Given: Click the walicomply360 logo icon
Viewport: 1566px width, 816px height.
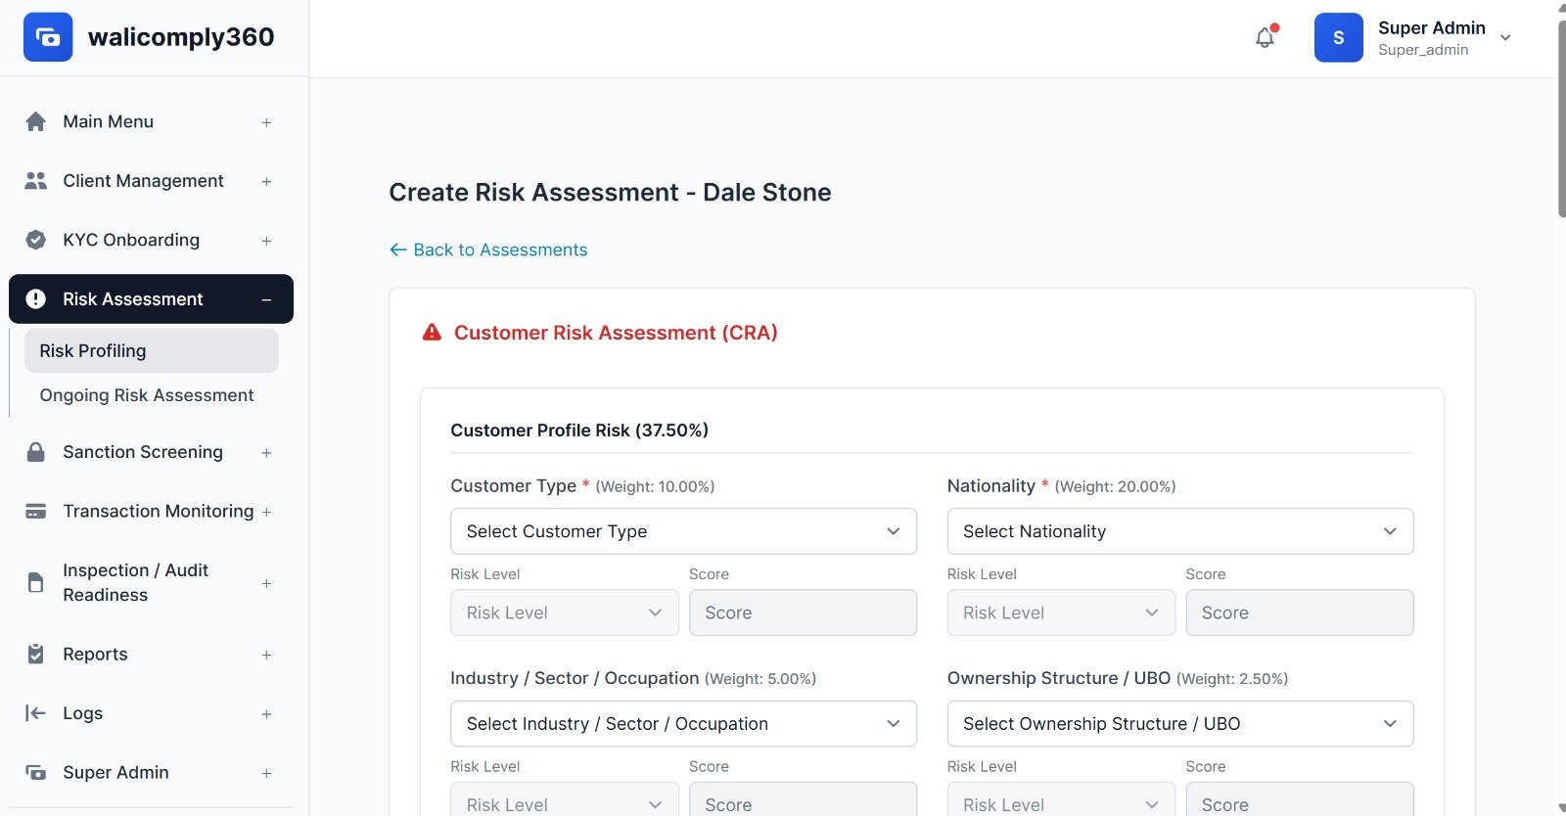Looking at the screenshot, I should [48, 37].
